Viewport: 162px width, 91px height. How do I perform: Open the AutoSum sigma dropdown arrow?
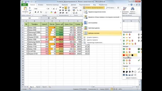click(120, 8)
